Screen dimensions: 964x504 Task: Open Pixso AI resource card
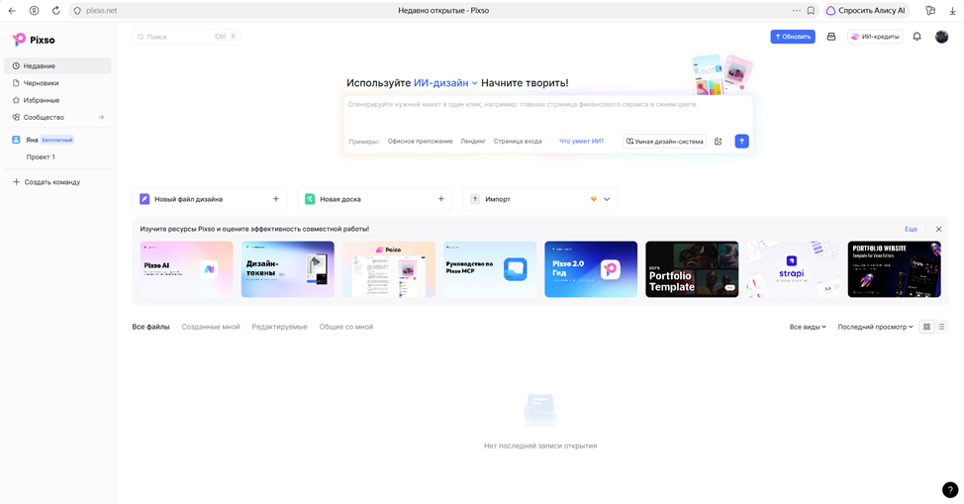[186, 269]
